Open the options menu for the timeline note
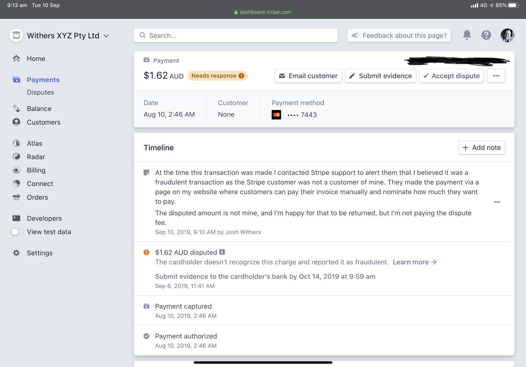 (x=497, y=202)
